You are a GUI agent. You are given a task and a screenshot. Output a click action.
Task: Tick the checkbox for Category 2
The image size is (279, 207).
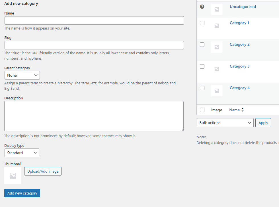coord(202,45)
